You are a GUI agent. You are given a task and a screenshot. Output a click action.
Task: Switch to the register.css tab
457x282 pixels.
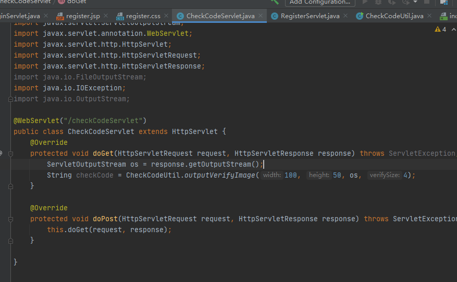[x=143, y=16]
